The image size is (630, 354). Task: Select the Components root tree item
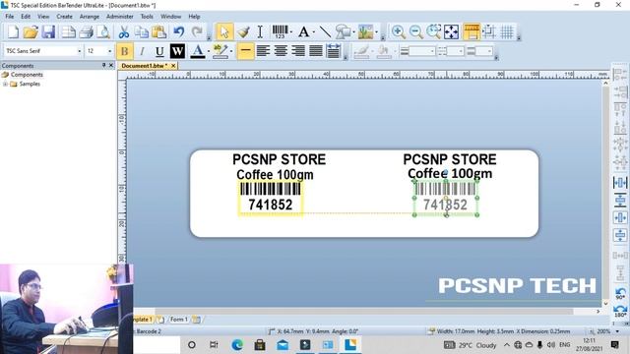[x=27, y=75]
